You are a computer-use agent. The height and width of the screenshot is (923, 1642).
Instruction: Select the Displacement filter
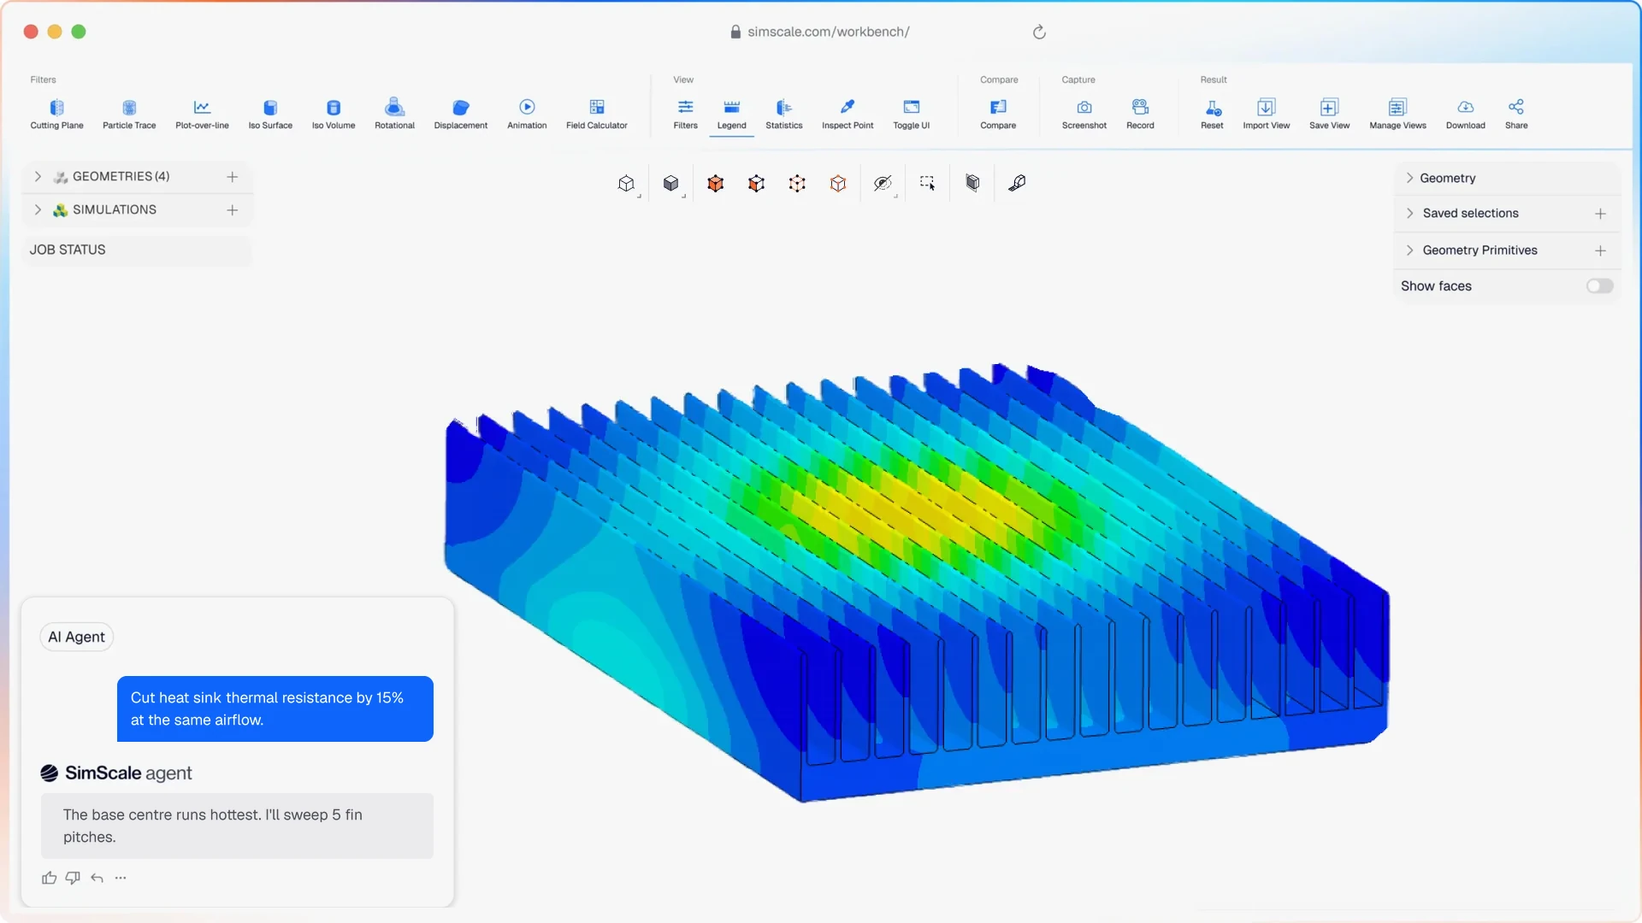click(461, 114)
